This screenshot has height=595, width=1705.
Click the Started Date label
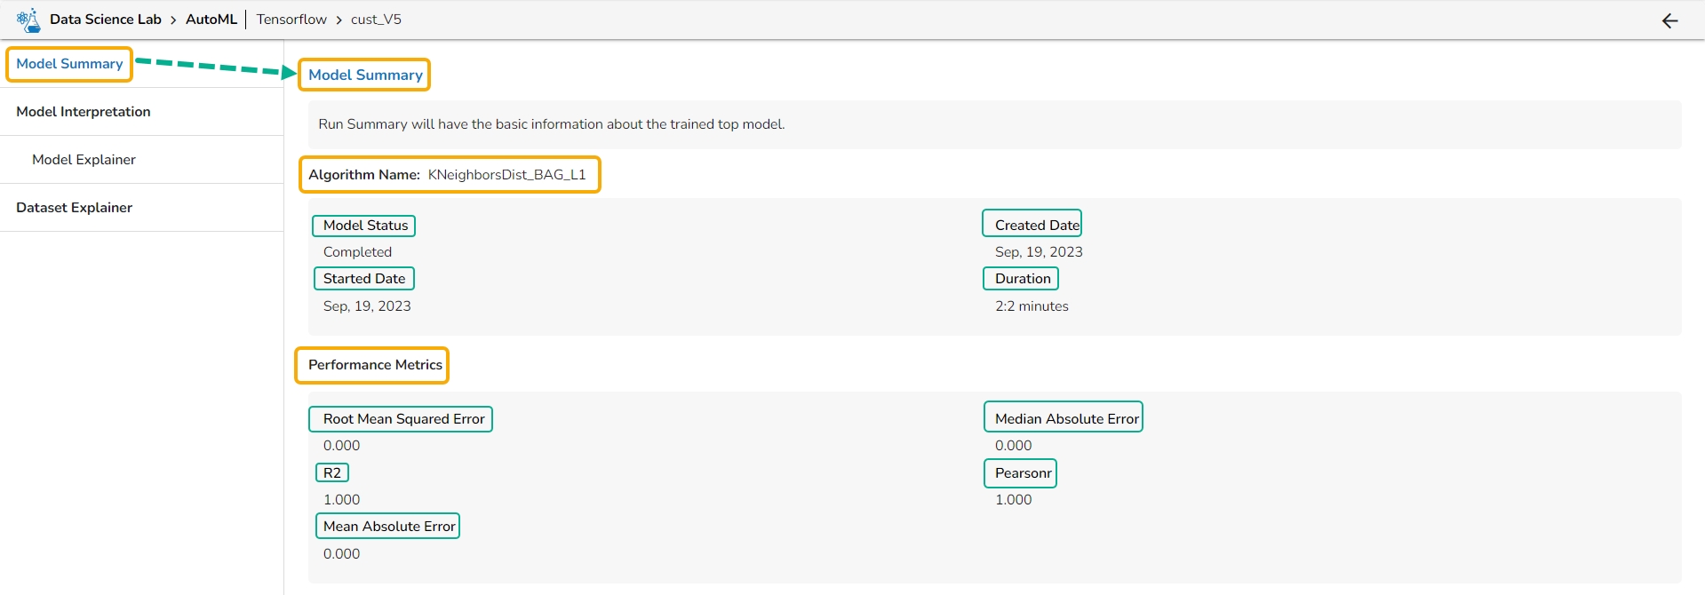pos(364,279)
